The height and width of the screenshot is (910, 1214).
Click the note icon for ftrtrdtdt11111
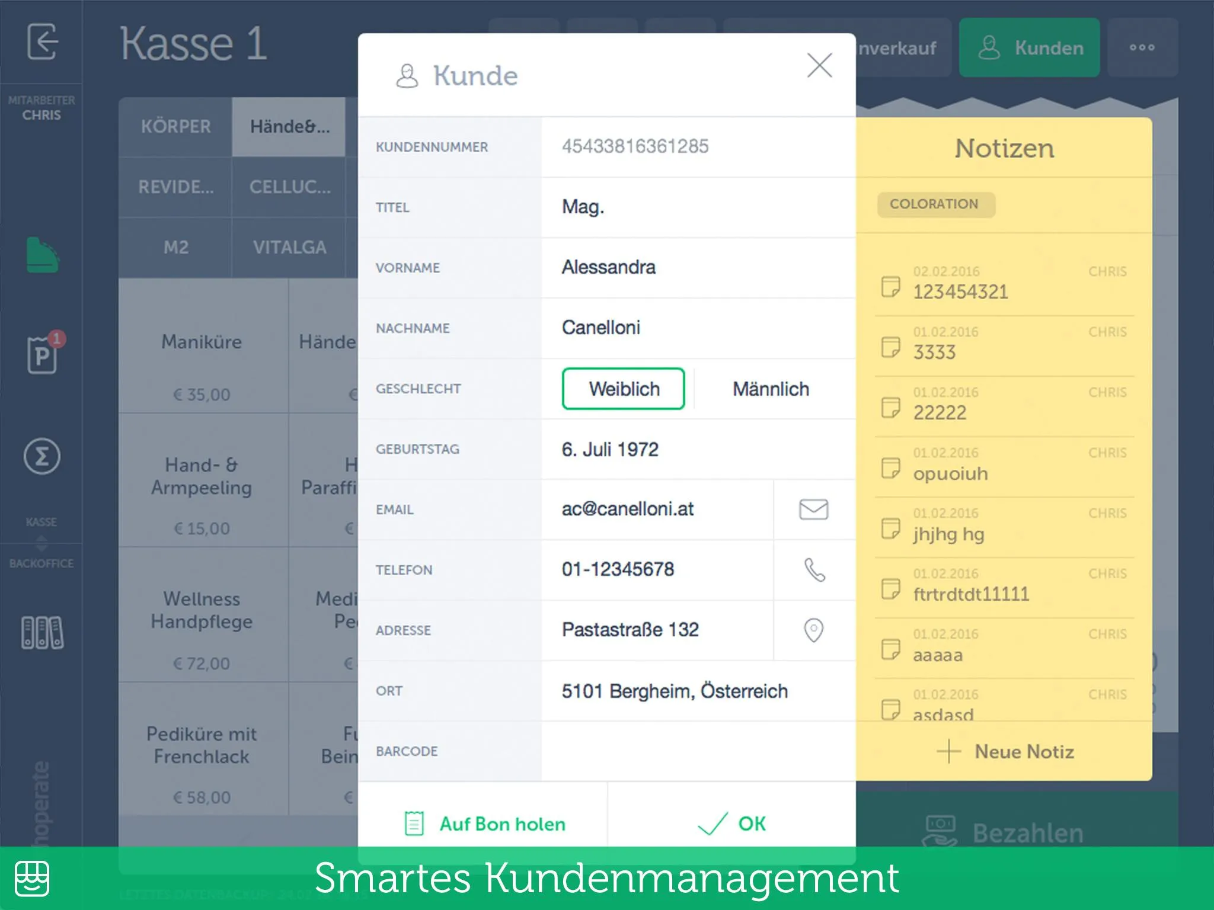[x=890, y=588]
